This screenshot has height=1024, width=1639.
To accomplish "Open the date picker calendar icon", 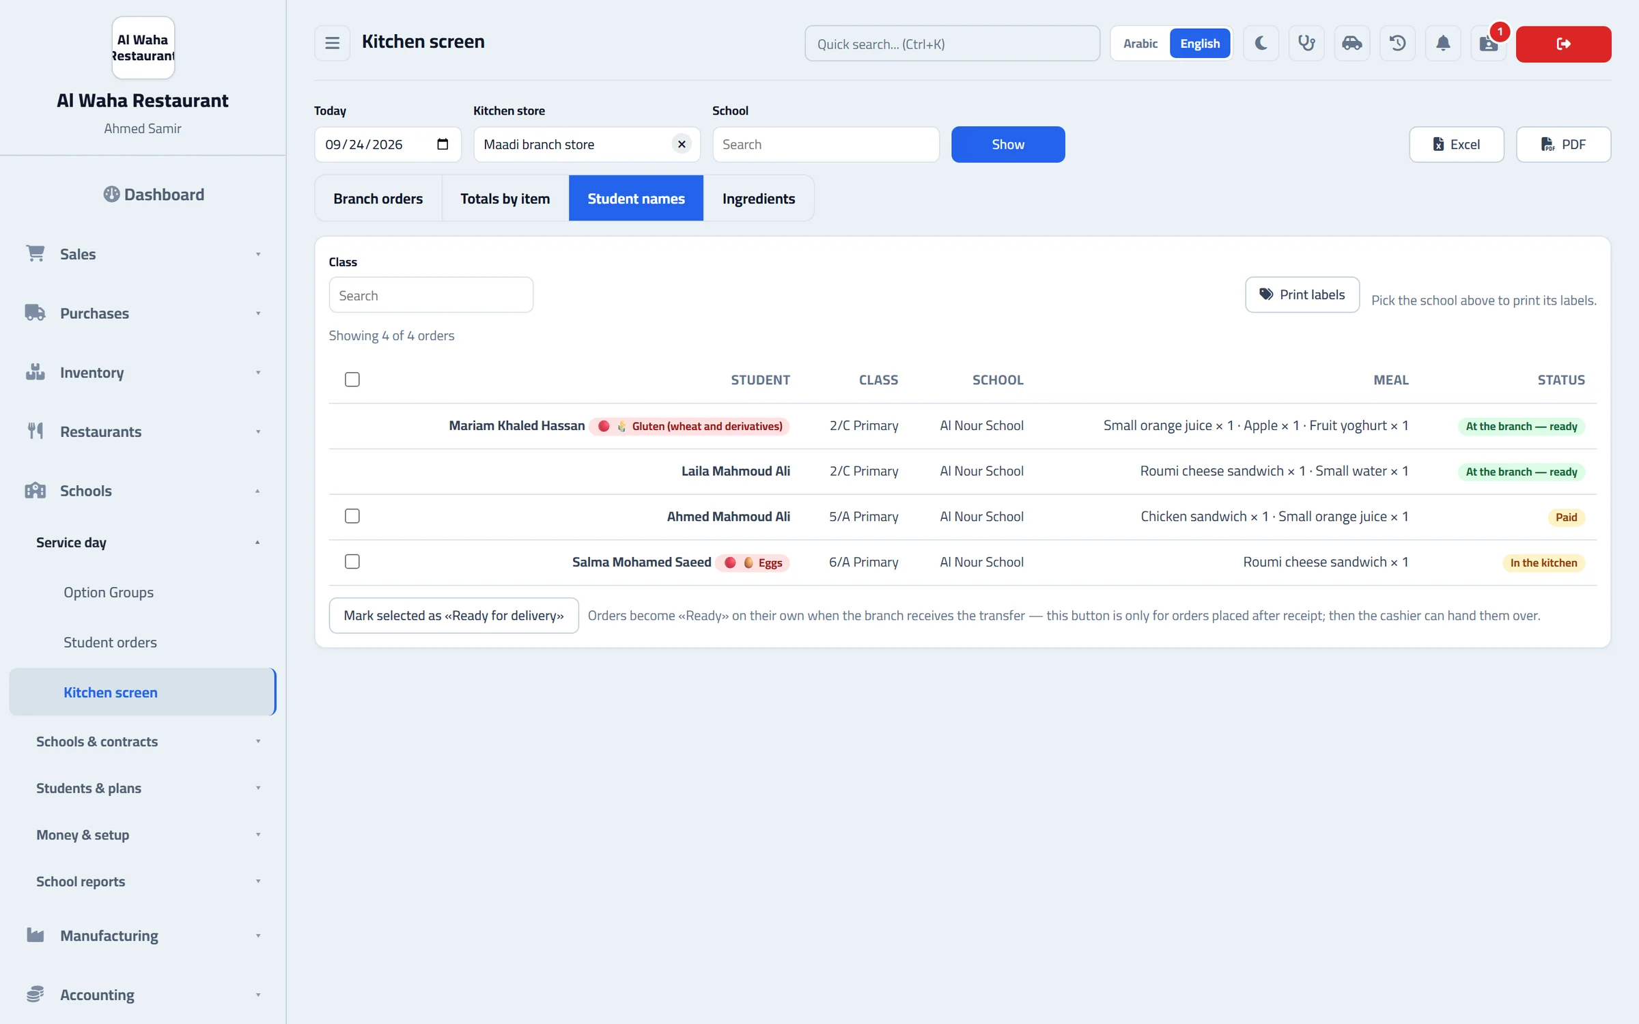I will click(x=443, y=144).
